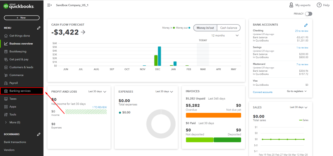This screenshot has height=156, width=333.
Task: Click the pencil icon beside MENU
Action: coord(38,28)
